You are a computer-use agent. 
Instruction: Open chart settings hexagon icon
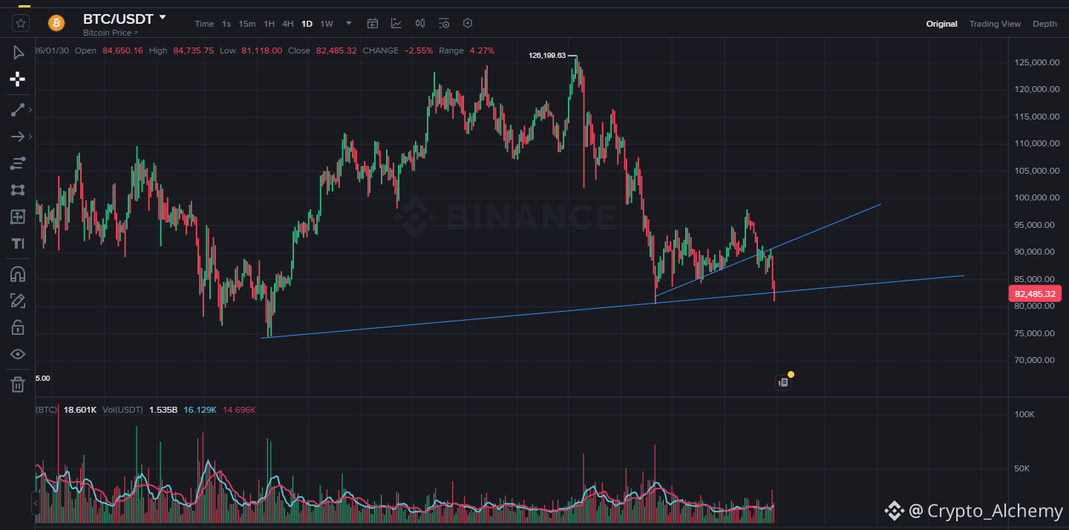(468, 24)
